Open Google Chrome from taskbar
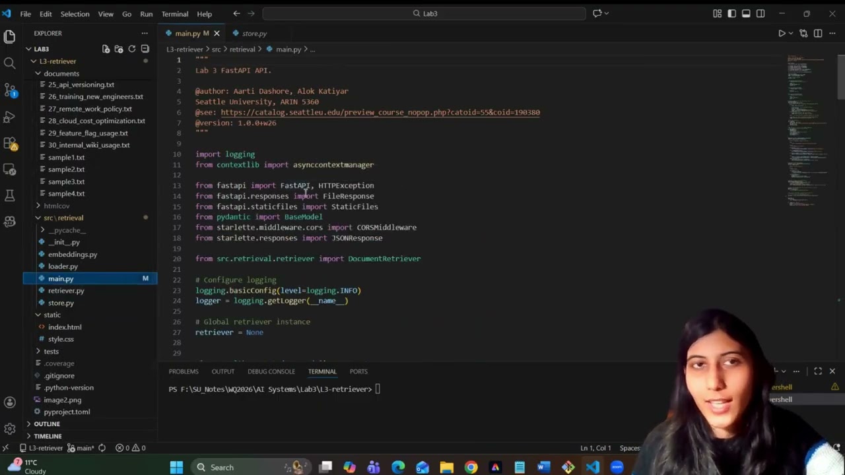This screenshot has width=845, height=475. [x=471, y=467]
